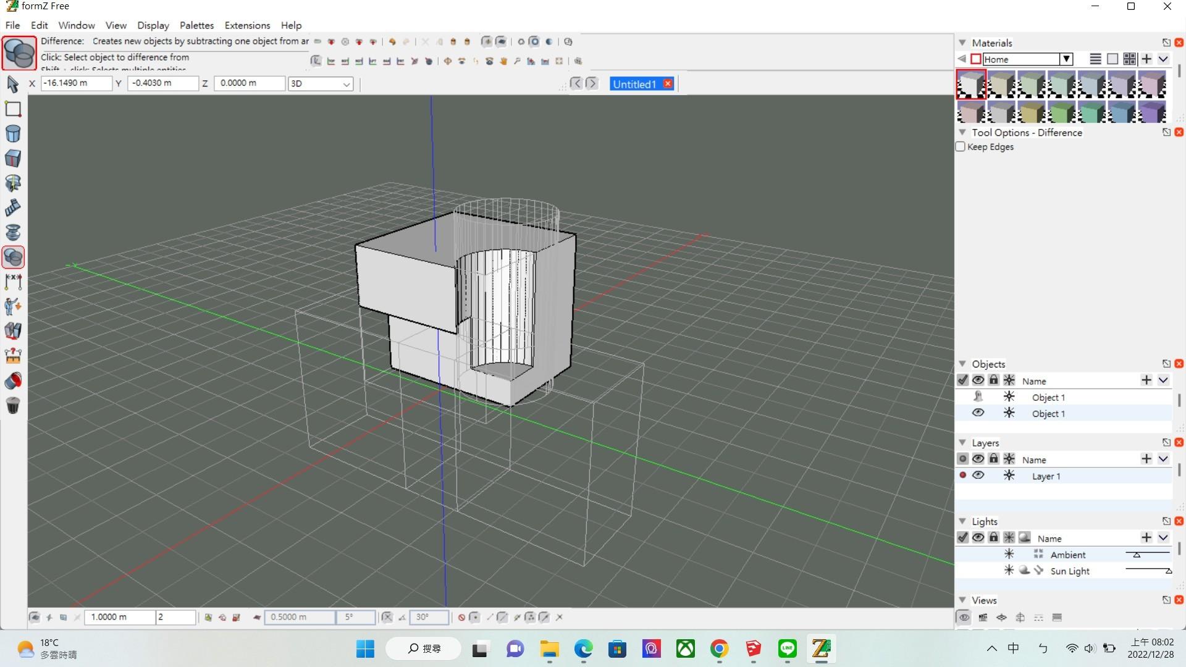Open the Objects palette options chevron
Screen dimensions: 1186x667
point(1163,380)
